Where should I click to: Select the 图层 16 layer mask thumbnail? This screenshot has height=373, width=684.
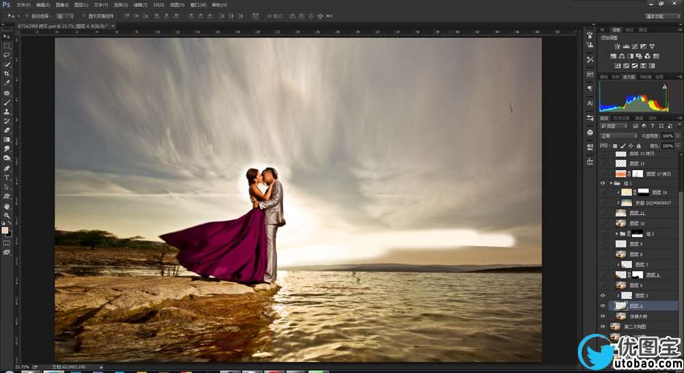pyautogui.click(x=644, y=192)
